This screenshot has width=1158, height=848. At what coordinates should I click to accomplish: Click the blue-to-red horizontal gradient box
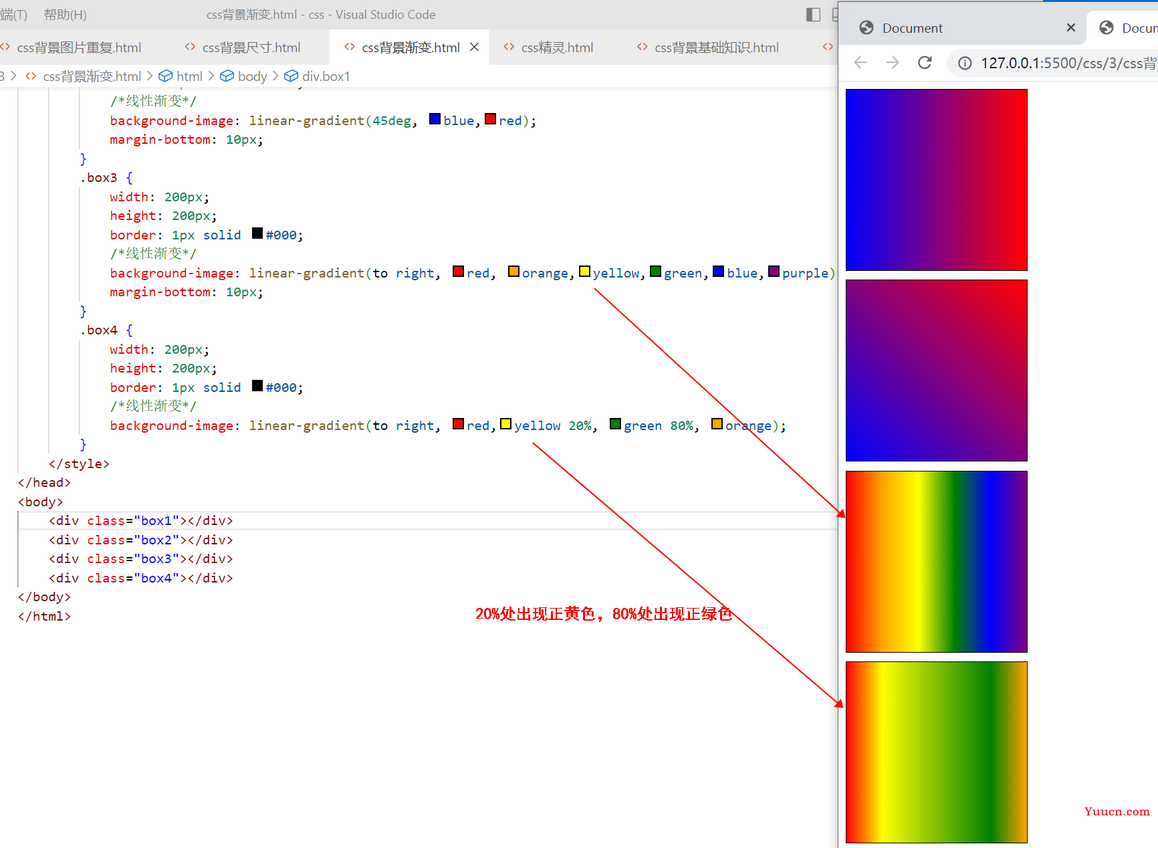tap(936, 180)
